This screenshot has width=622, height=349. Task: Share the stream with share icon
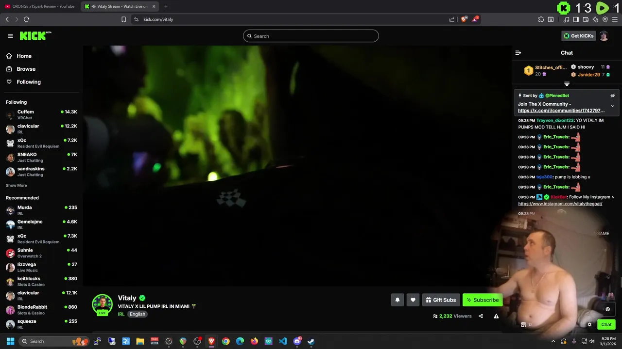[x=481, y=316]
